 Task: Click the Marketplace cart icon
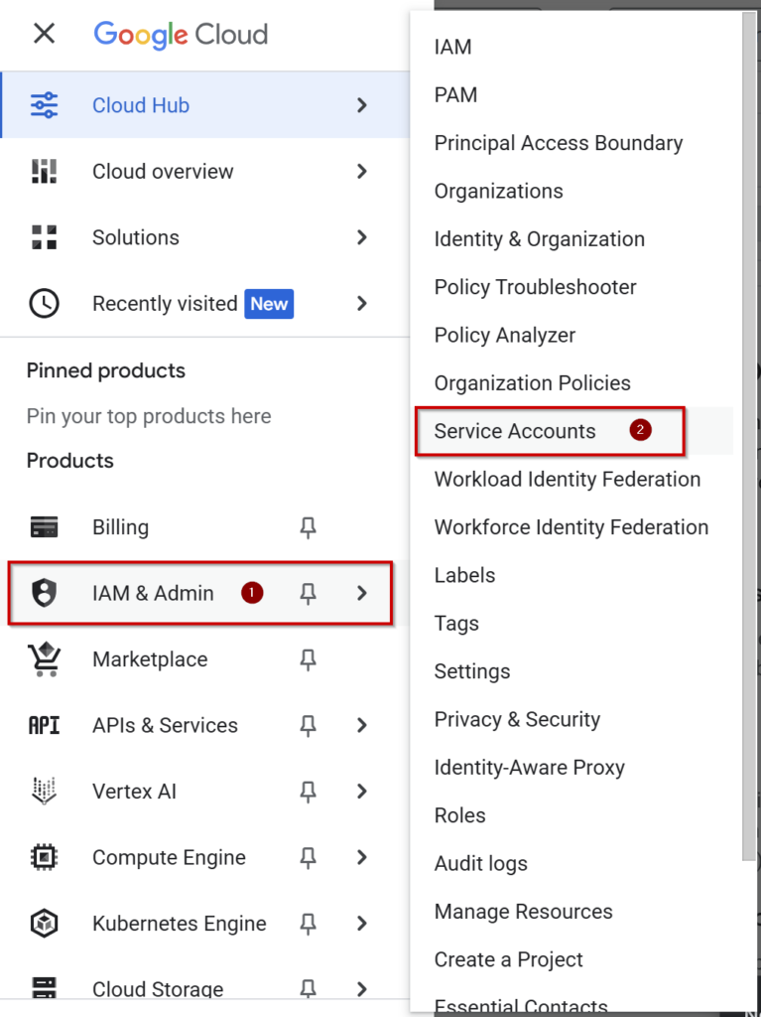coord(44,659)
